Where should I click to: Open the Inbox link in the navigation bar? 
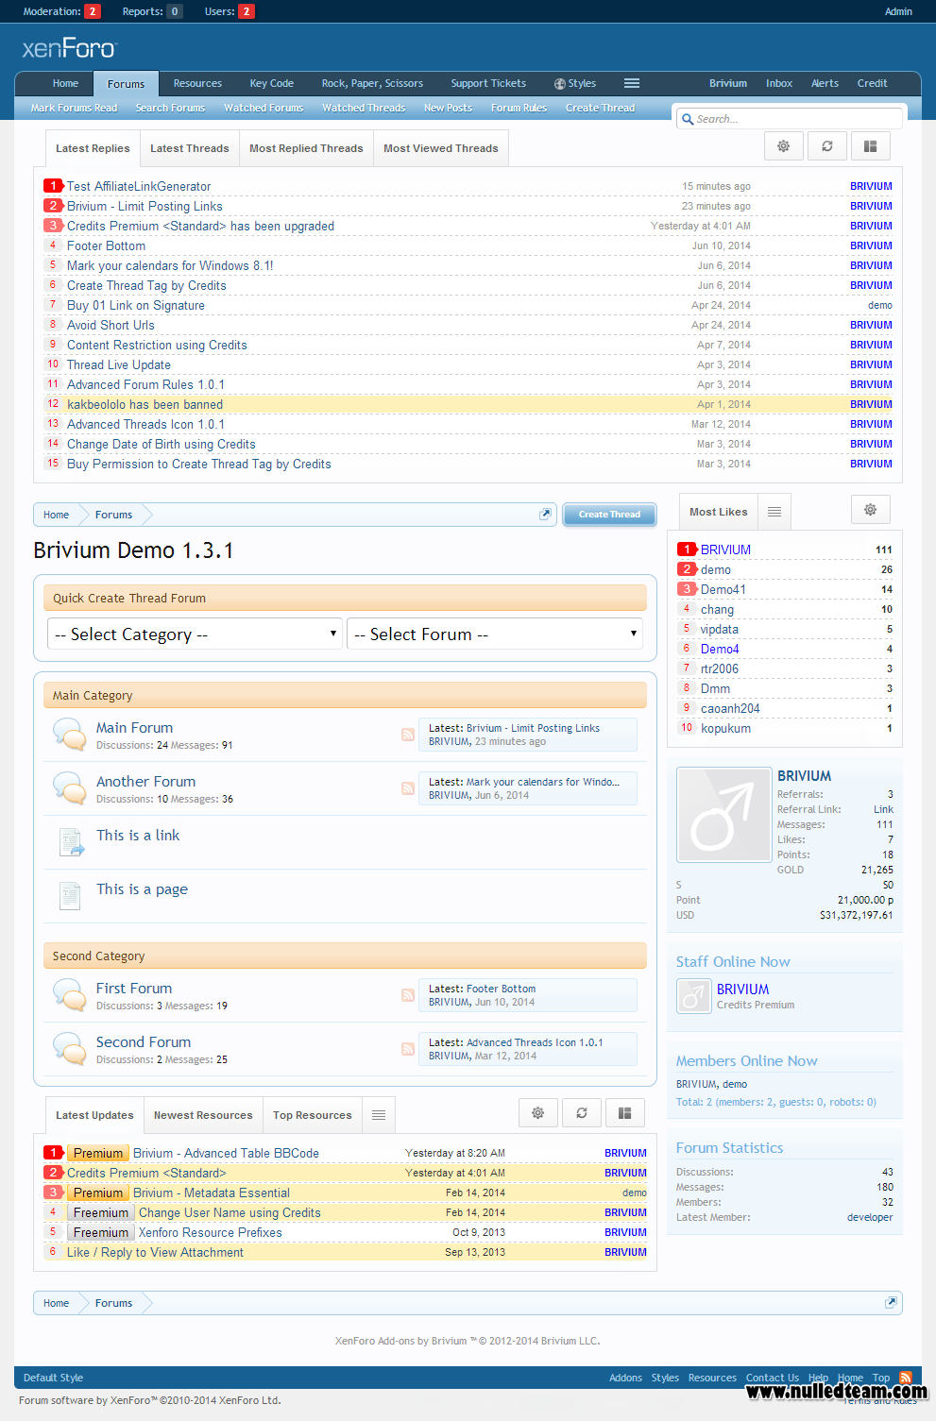point(779,83)
